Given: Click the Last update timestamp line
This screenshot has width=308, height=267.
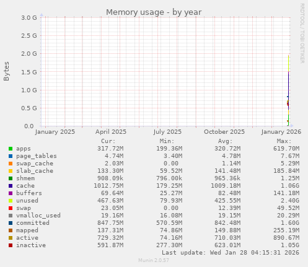Looking at the screenshot, I should 231,253.
